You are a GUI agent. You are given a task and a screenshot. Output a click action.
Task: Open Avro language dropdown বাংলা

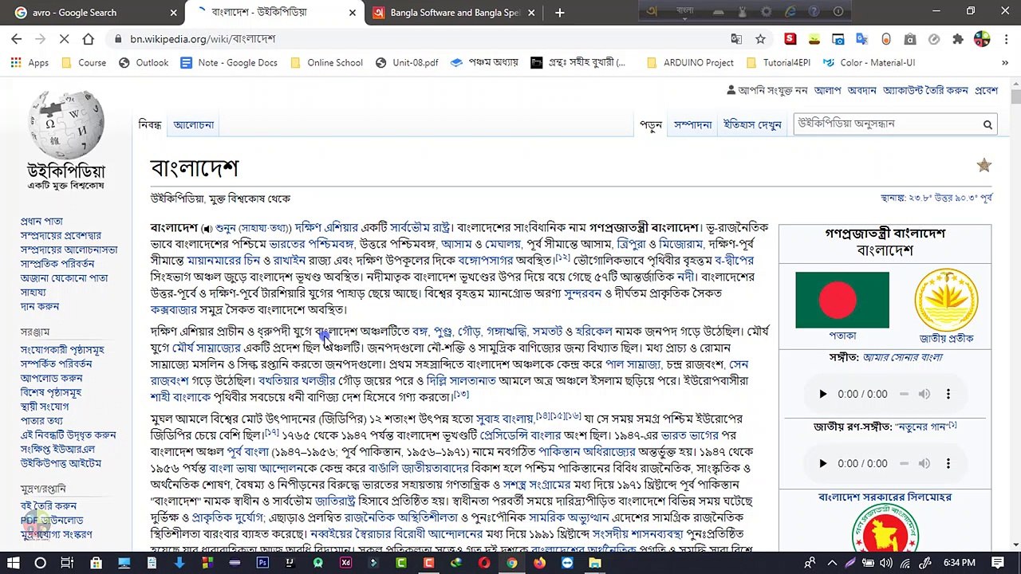pos(685,11)
